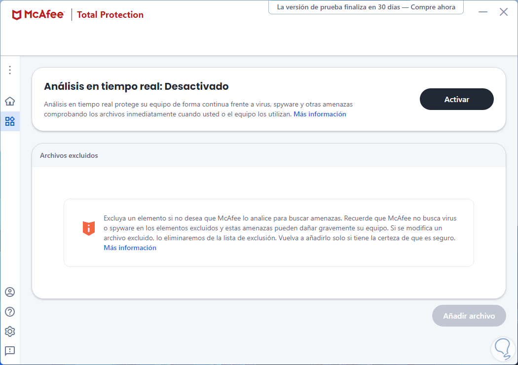
Task: Close the McAfee window
Action: pos(504,12)
